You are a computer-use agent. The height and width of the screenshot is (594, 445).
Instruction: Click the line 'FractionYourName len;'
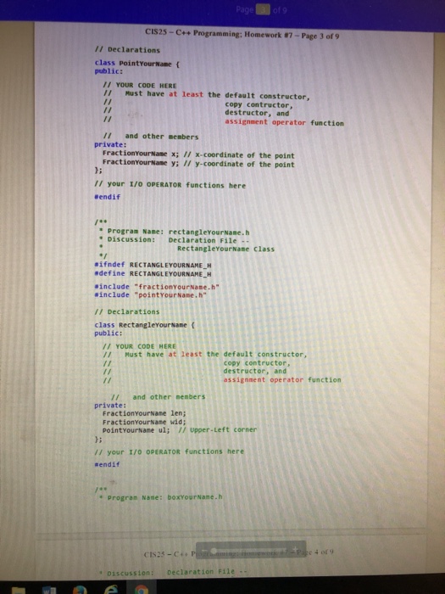tap(144, 413)
